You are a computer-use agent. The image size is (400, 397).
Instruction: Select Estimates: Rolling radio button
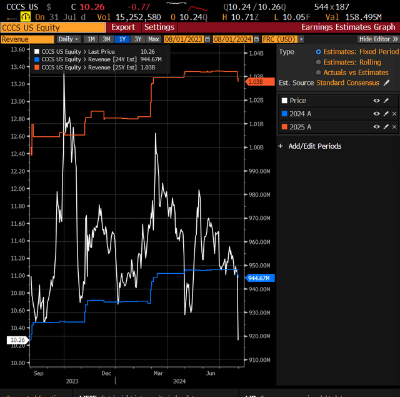pos(318,63)
